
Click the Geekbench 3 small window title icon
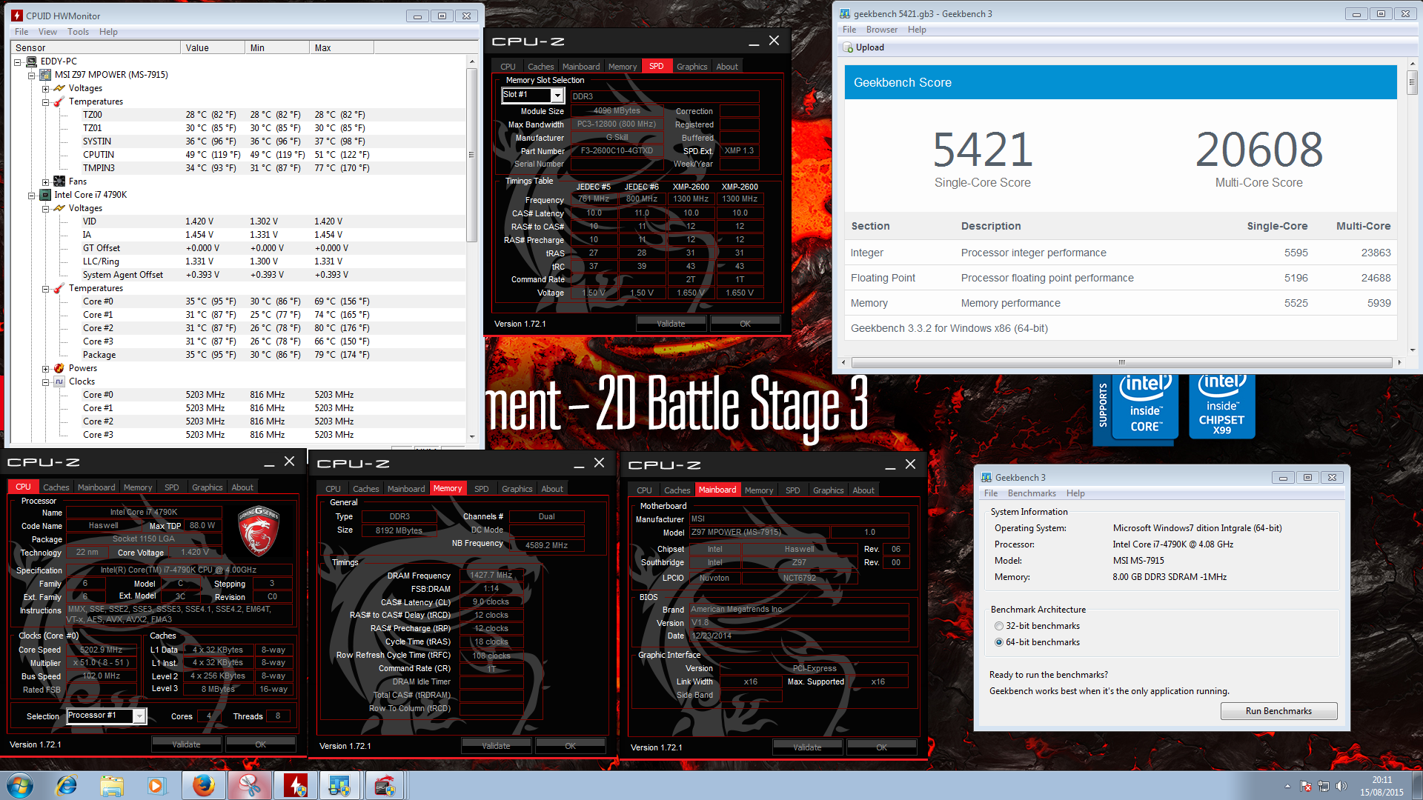coord(986,478)
